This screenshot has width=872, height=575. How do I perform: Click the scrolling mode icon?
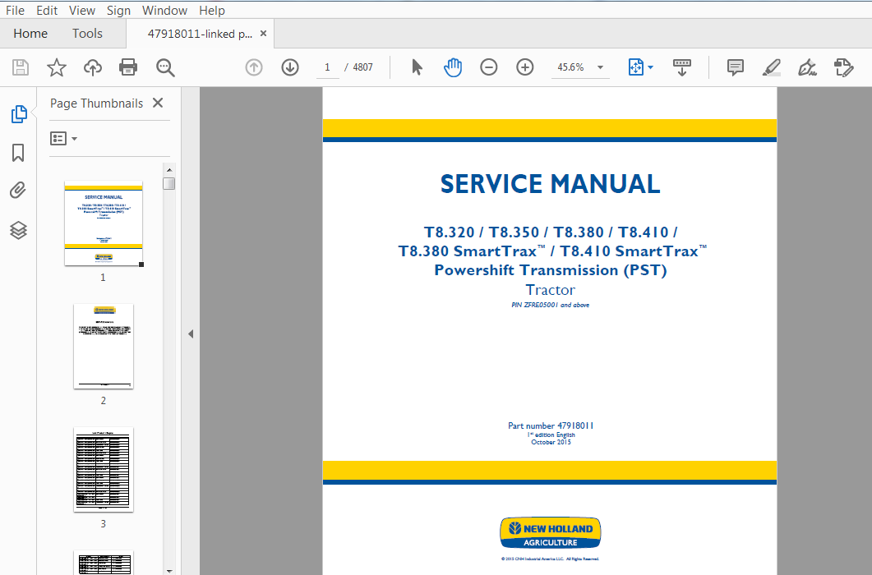pyautogui.click(x=682, y=67)
